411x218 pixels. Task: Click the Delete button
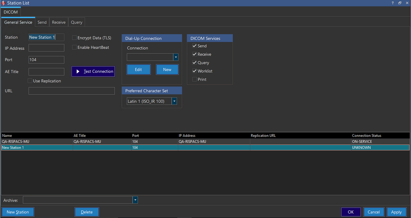[87, 212]
